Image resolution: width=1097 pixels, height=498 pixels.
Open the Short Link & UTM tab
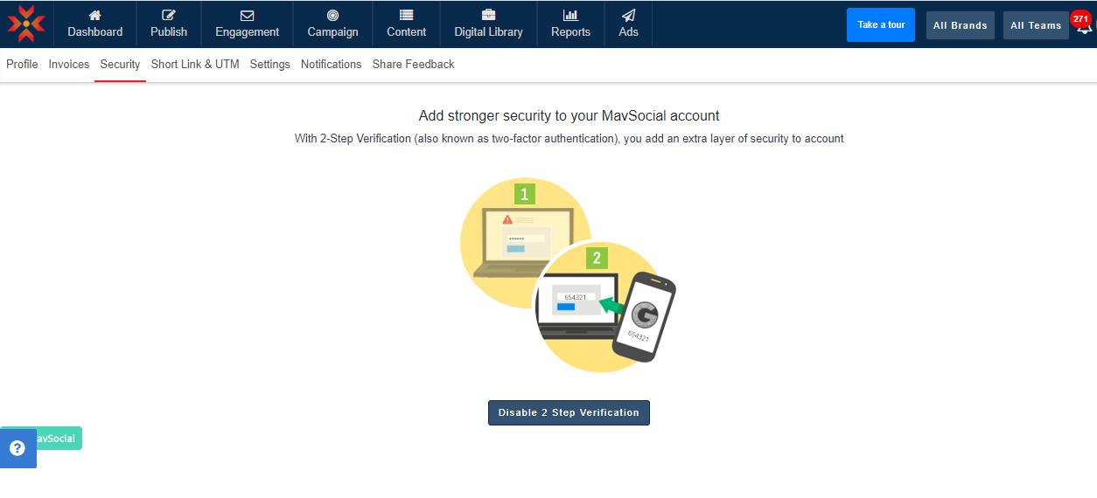195,64
